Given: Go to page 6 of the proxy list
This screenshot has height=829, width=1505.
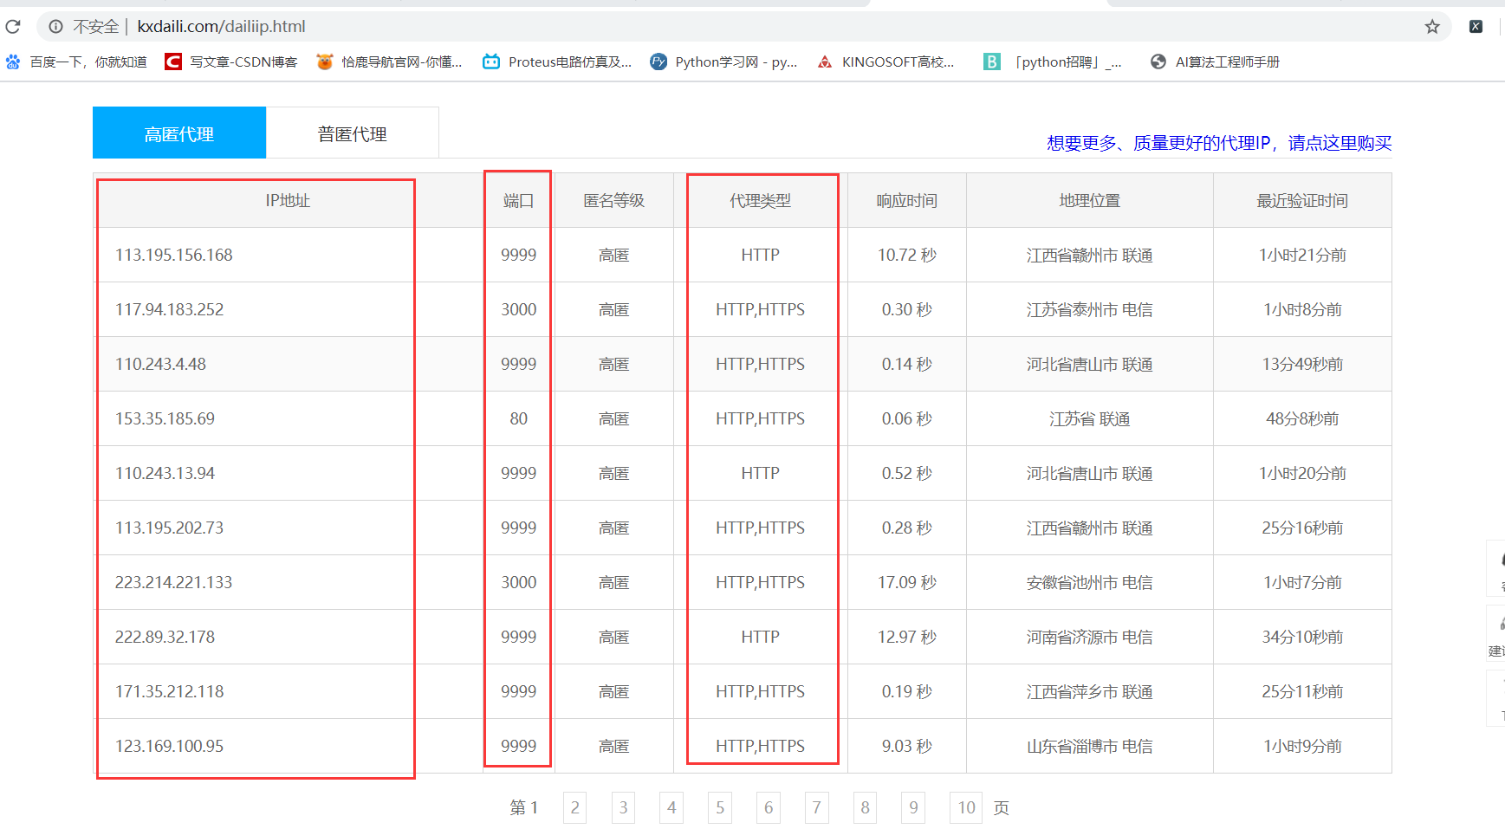Looking at the screenshot, I should [769, 807].
